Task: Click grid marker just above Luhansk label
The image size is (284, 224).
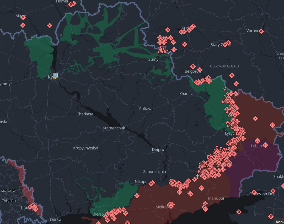Action: tap(258, 140)
